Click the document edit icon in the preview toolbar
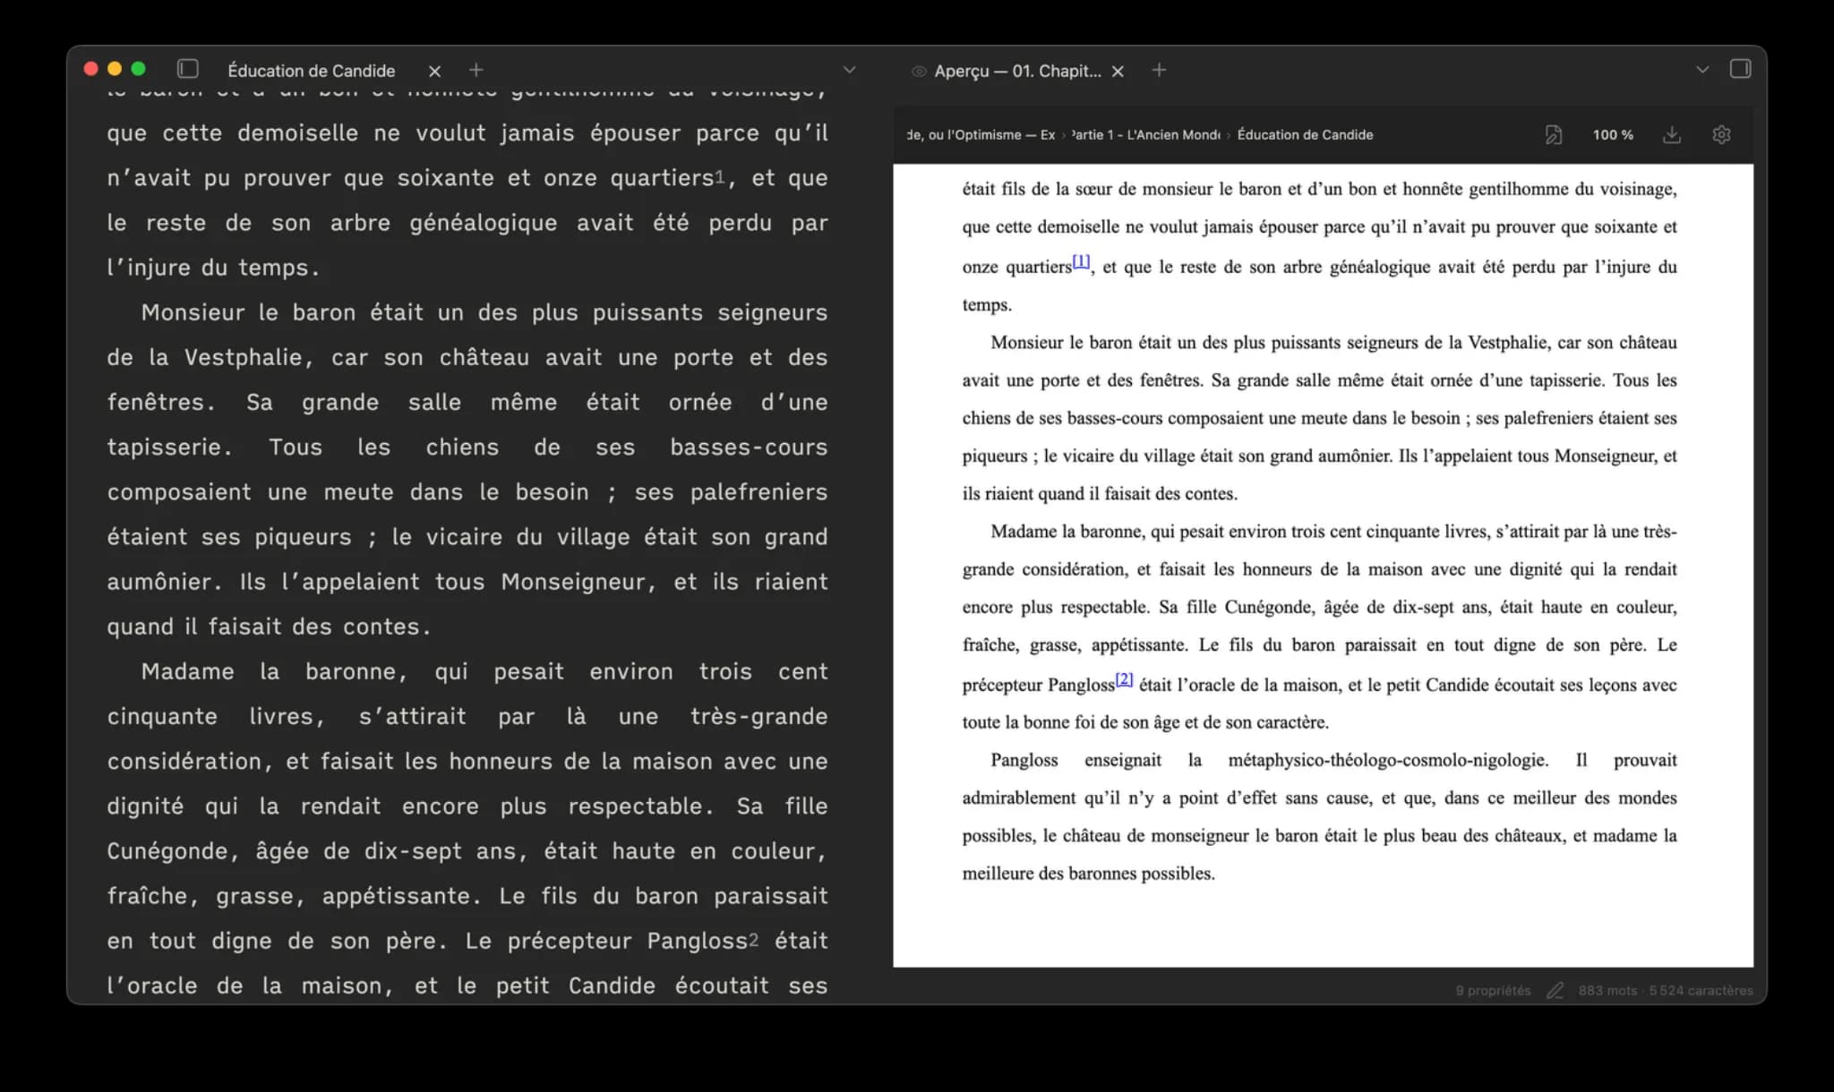This screenshot has width=1834, height=1092. click(1554, 134)
